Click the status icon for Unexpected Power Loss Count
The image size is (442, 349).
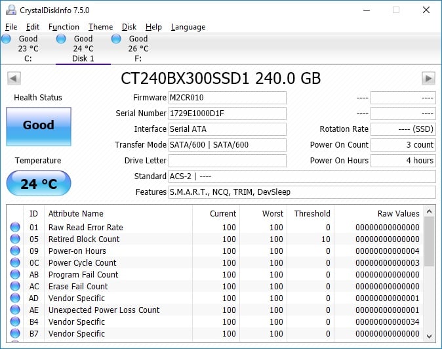15,310
